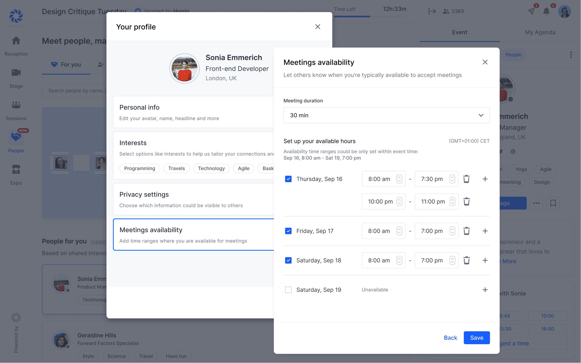The height and width of the screenshot is (363, 581).
Task: Enable Saturday, Sep 19 availability
Action: [x=288, y=290]
